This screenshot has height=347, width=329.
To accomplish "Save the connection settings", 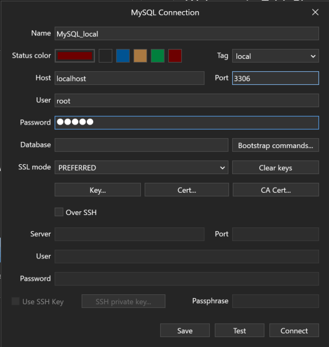I will [185, 330].
